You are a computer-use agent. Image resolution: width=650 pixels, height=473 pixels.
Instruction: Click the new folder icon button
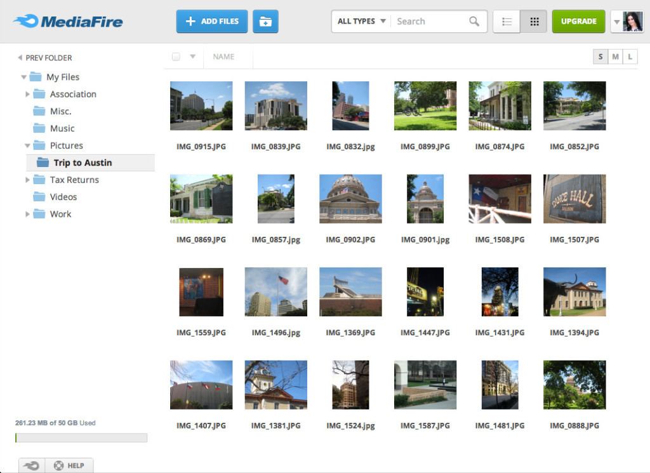pyautogui.click(x=265, y=21)
